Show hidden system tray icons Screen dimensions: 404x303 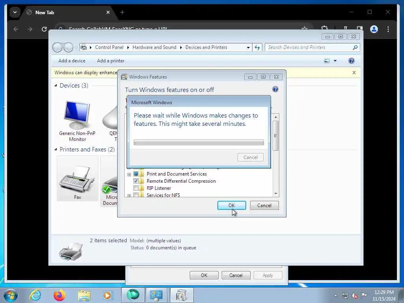click(x=335, y=296)
